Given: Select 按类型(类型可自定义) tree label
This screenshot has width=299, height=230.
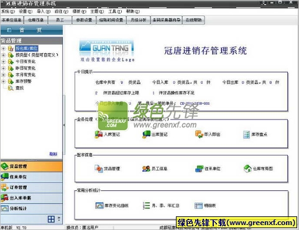Looking at the screenshot, I should pyautogui.click(x=37, y=55).
